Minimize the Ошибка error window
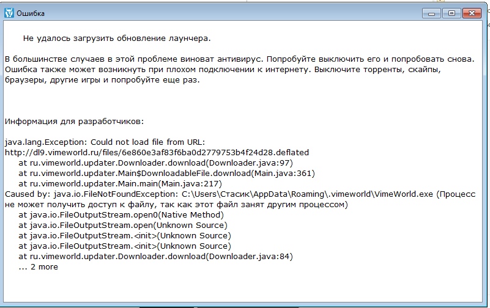This screenshot has height=308, width=490. [x=431, y=13]
